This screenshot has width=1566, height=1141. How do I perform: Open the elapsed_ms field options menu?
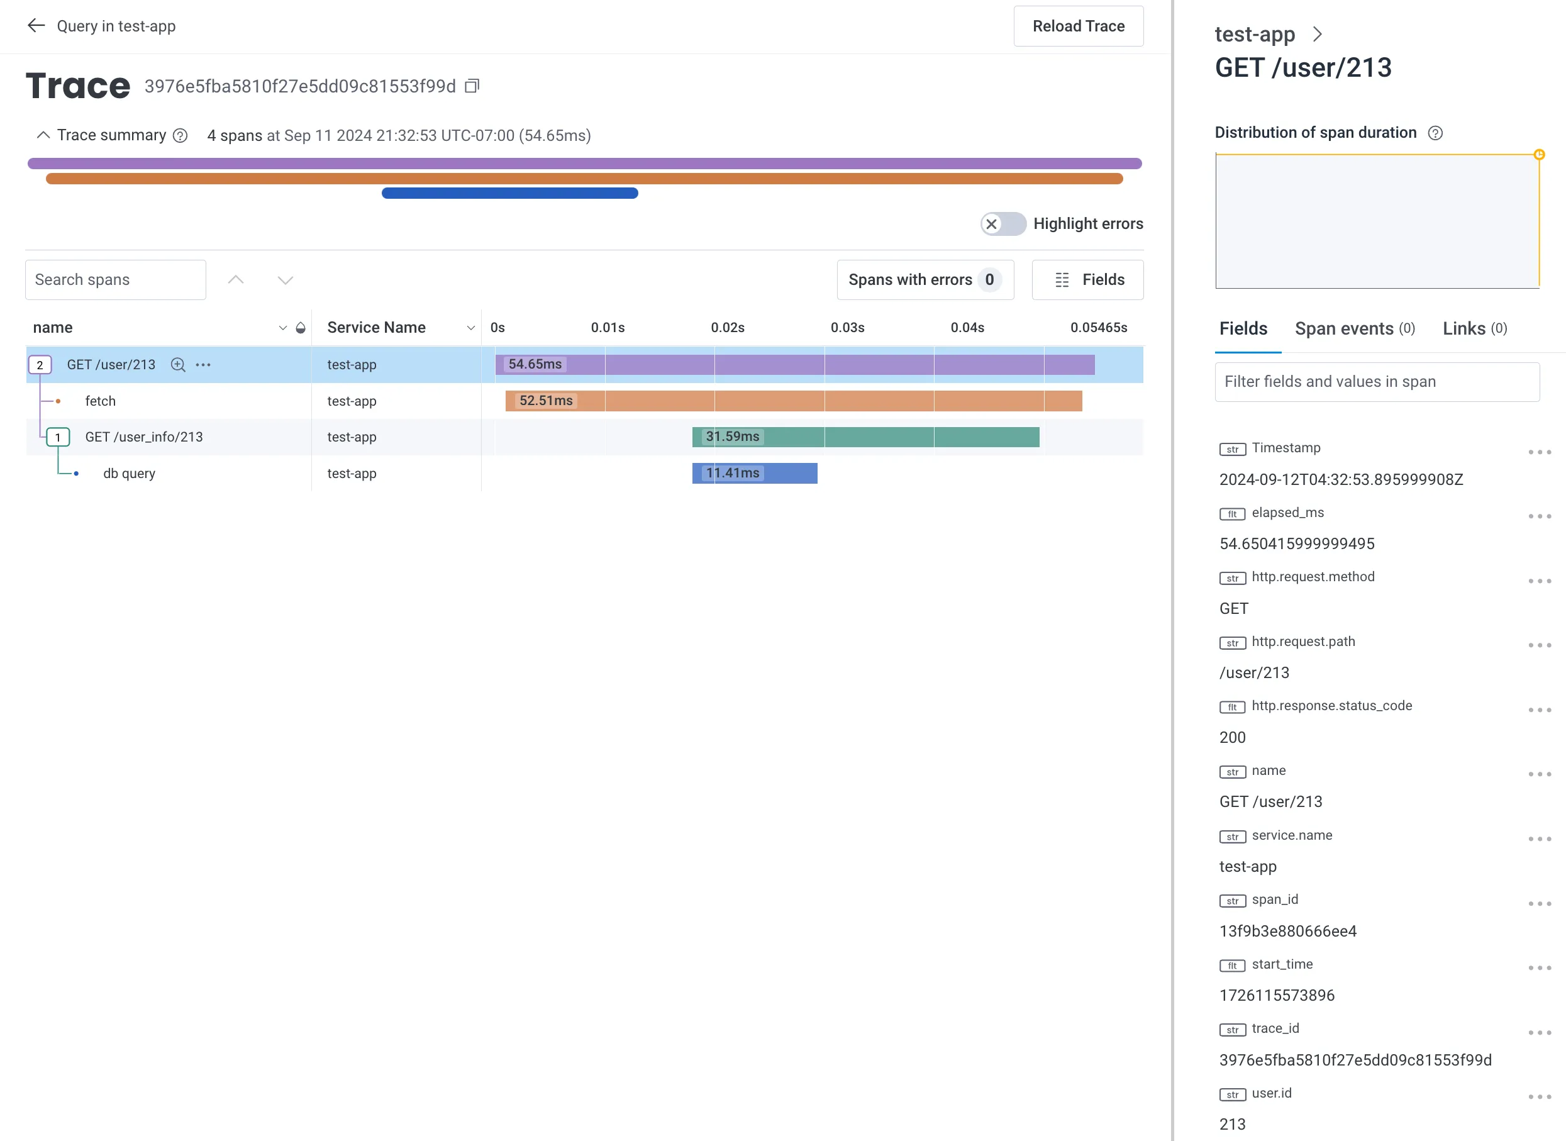click(1539, 516)
